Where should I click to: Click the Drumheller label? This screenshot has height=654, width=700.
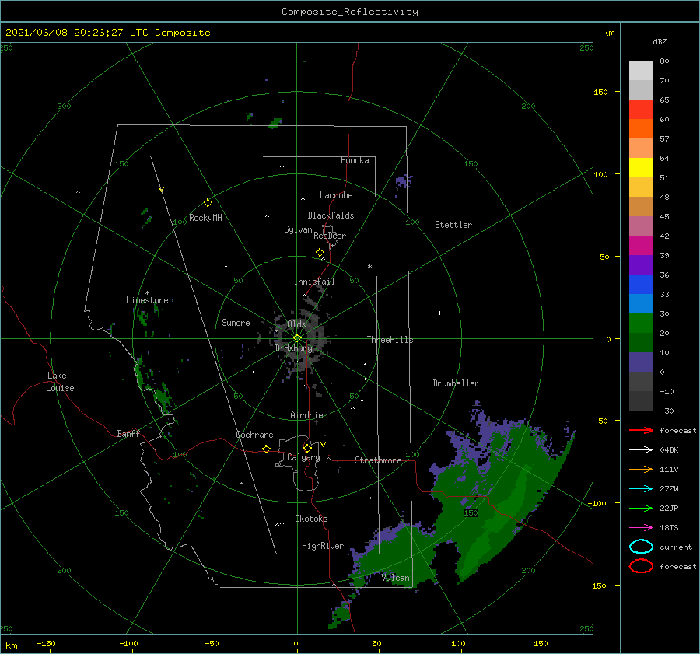pos(456,383)
